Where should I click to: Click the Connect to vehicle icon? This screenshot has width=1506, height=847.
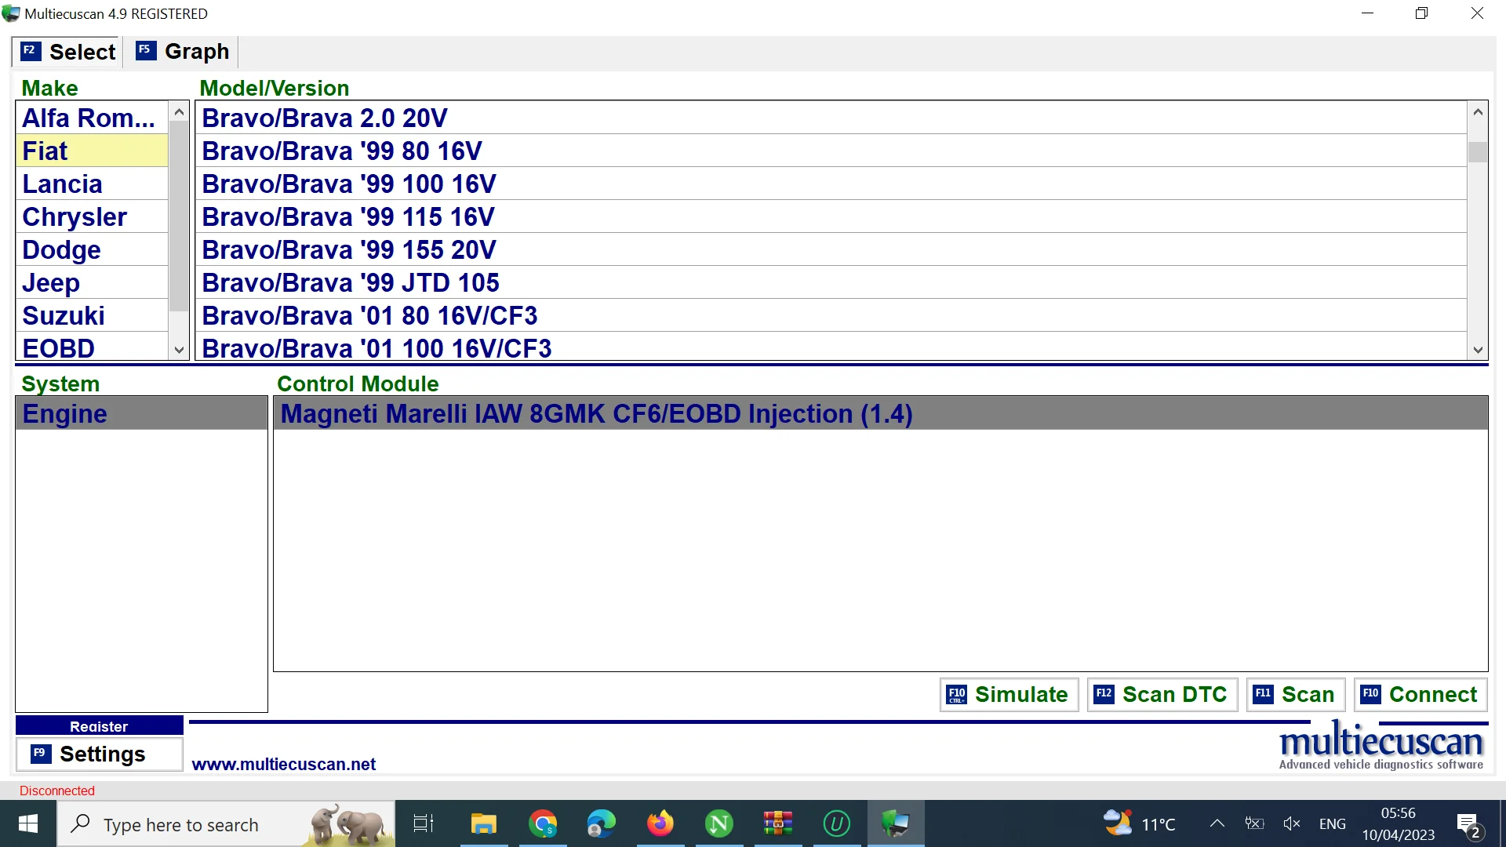pyautogui.click(x=1421, y=694)
